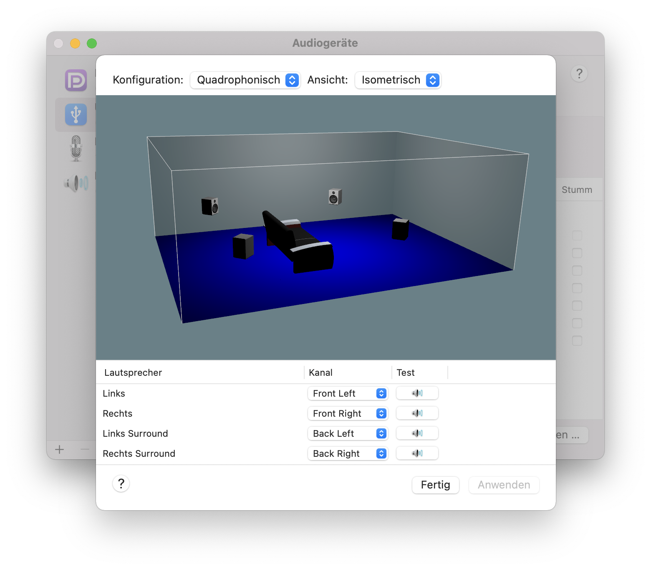Screen dimensions: 651x572
Task: Select the speaker output device icon
Action: 76,183
